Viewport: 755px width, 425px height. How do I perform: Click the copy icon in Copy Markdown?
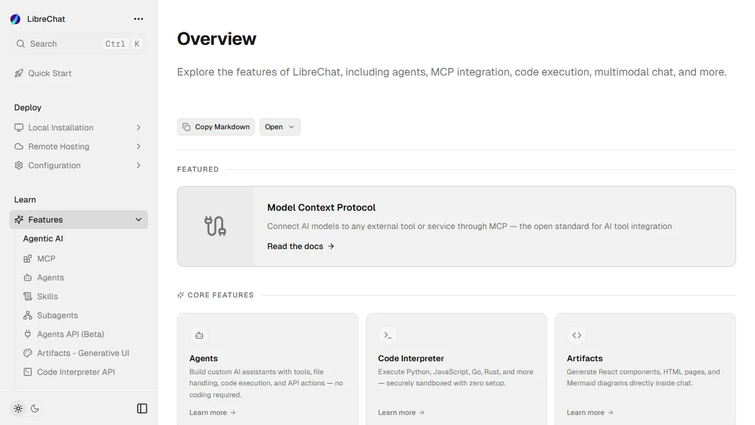tap(186, 127)
